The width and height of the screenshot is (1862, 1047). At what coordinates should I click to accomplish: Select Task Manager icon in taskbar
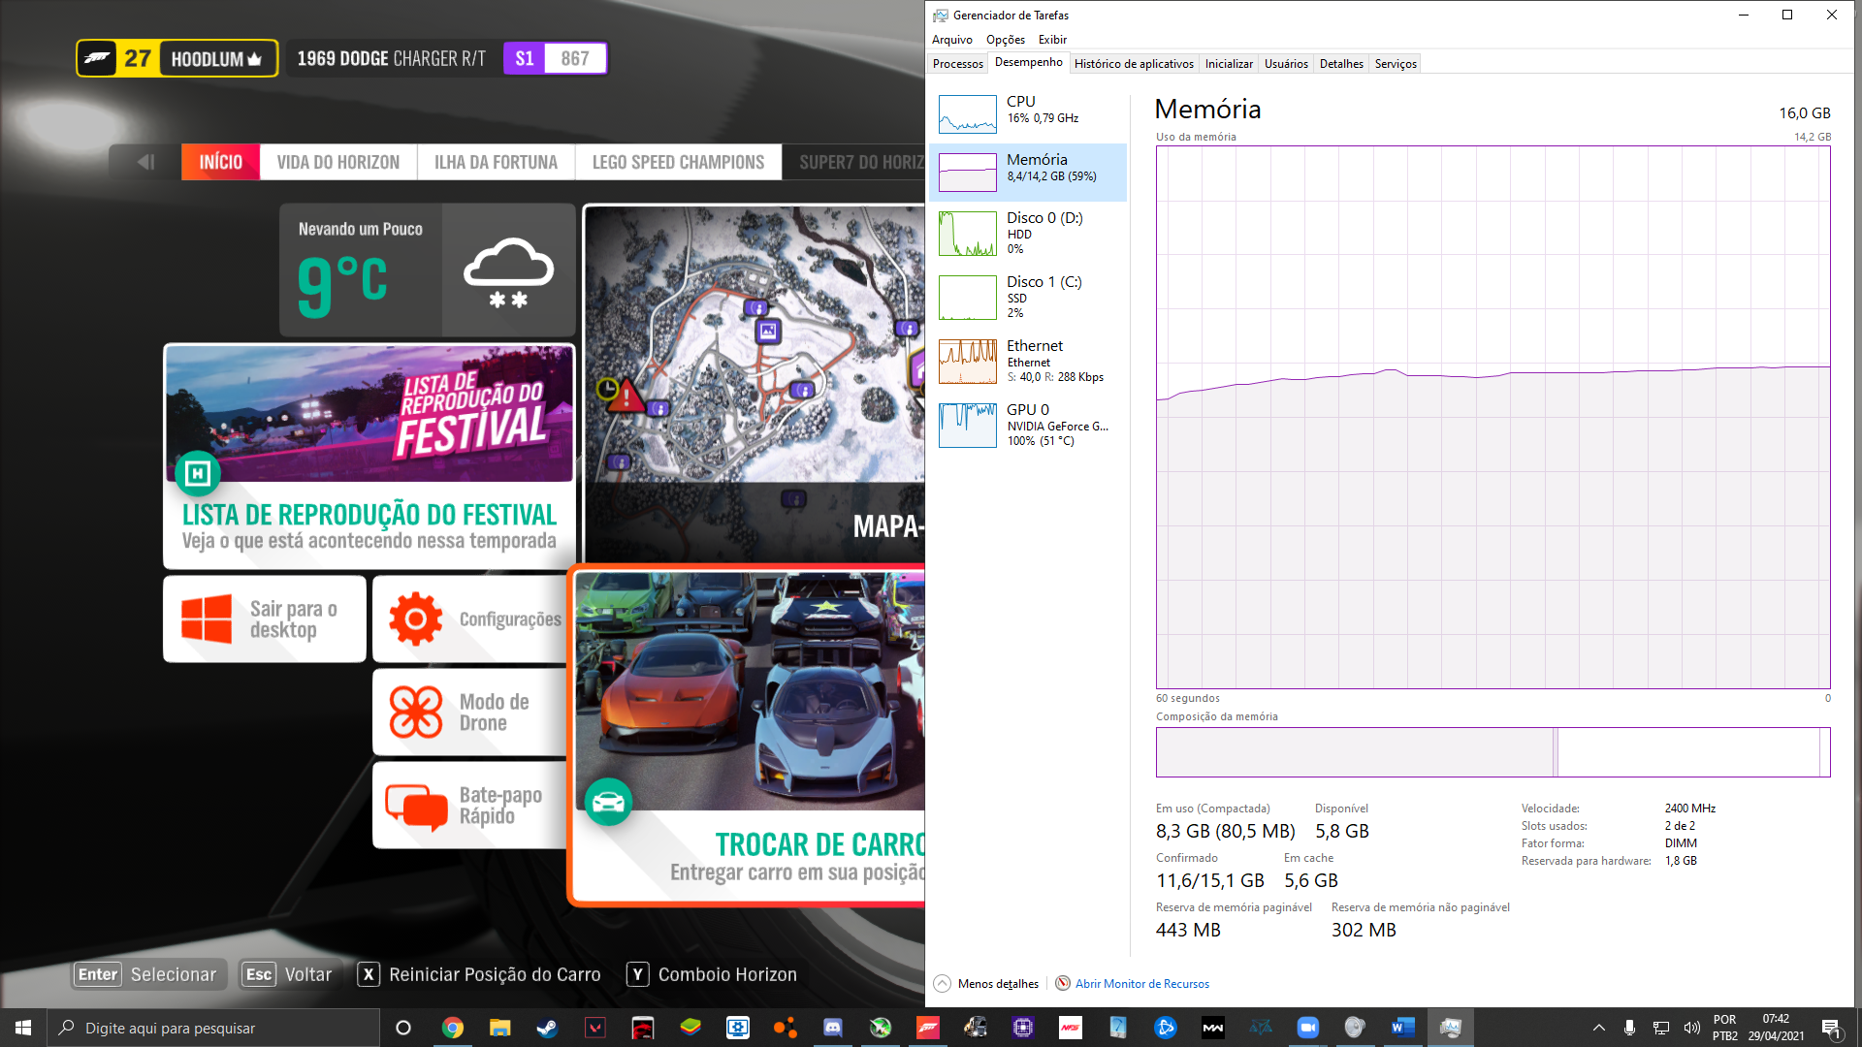1451,1028
